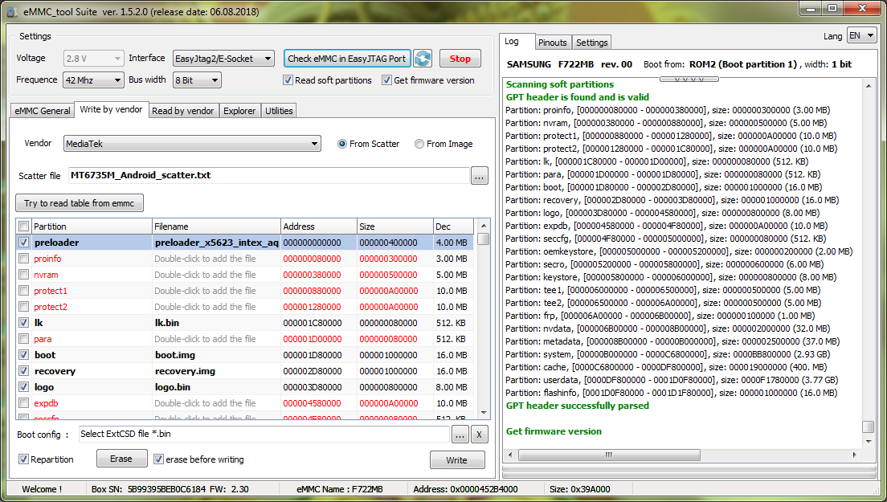The height and width of the screenshot is (502, 887).
Task: Toggle select-all checkbox in partition table header
Action: pos(24,227)
